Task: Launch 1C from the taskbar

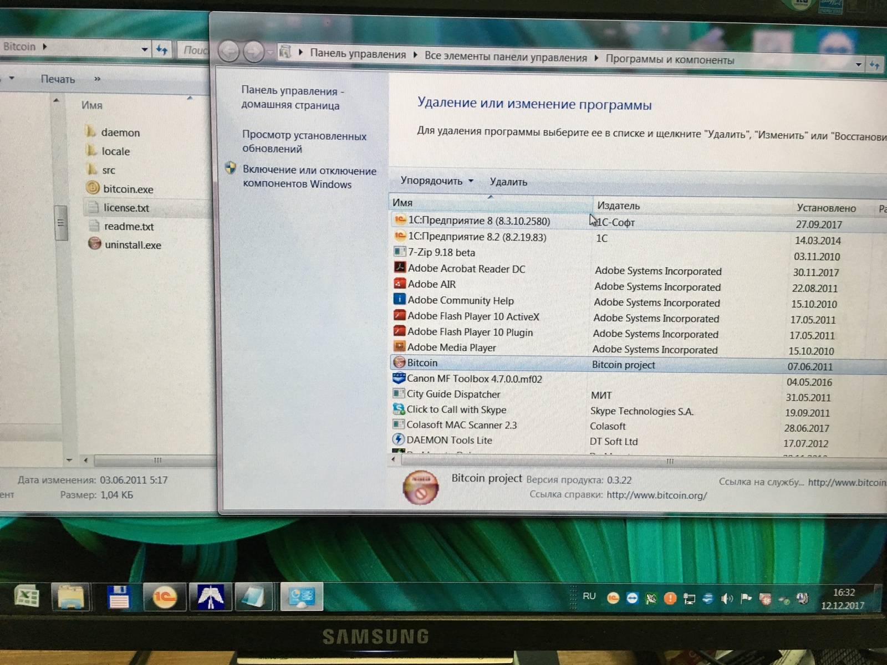Action: pos(164,597)
